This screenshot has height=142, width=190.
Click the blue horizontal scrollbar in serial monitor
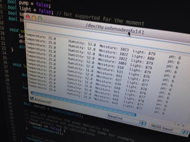click(x=83, y=104)
